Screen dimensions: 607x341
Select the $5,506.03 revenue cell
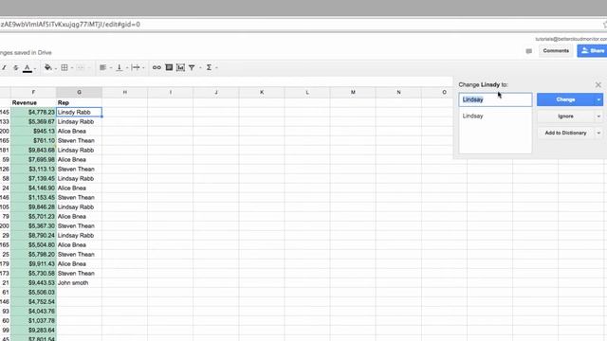click(x=33, y=293)
